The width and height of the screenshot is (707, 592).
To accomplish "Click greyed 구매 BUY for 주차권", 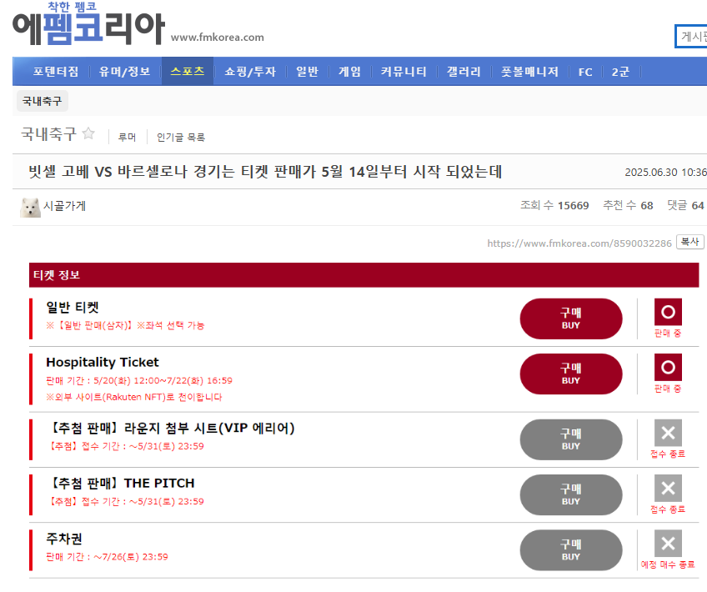I will coord(571,550).
